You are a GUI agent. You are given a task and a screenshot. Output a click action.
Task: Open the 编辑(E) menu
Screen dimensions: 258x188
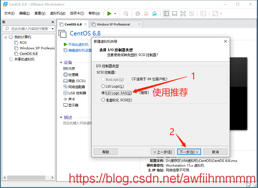point(24,13)
